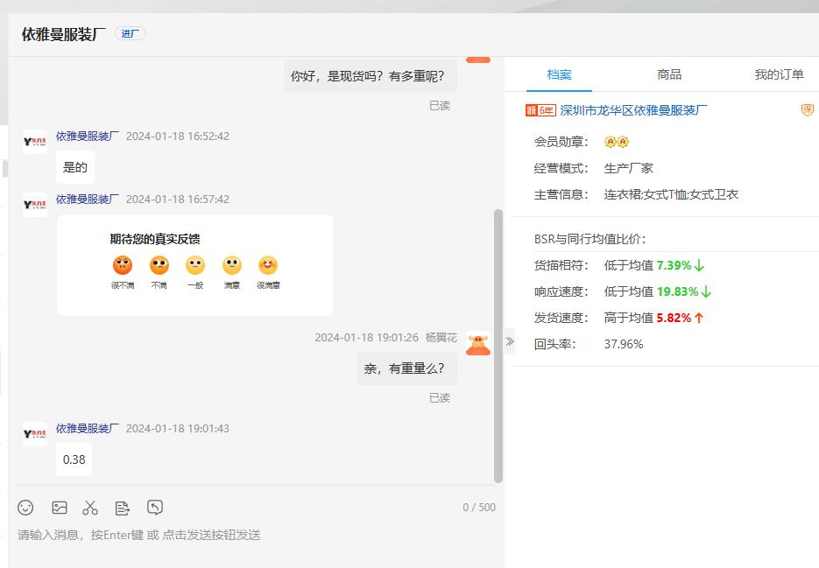Screen dimensions: 819x568
Task: Click buyer name 杨翼花
Action: coord(441,337)
